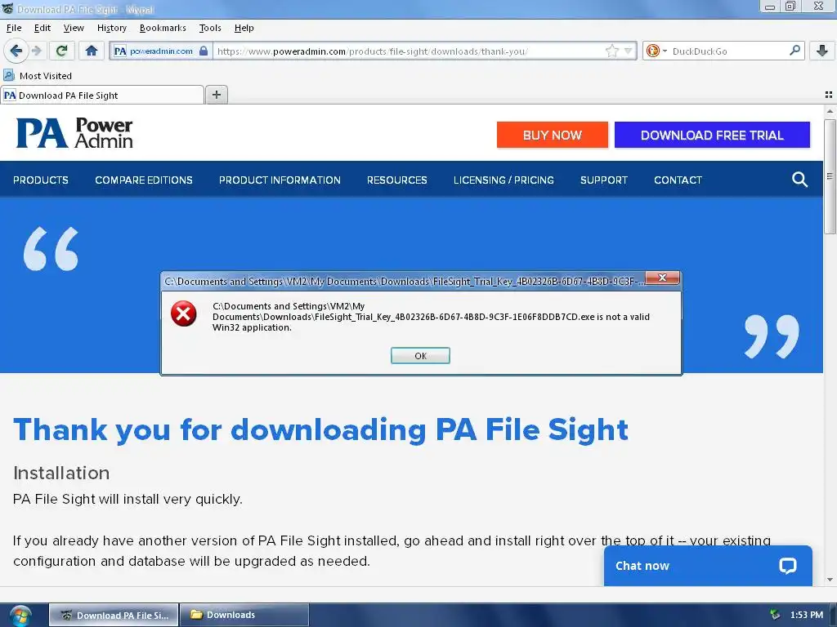
Task: Open the URL history dropdown arrow
Action: [628, 51]
